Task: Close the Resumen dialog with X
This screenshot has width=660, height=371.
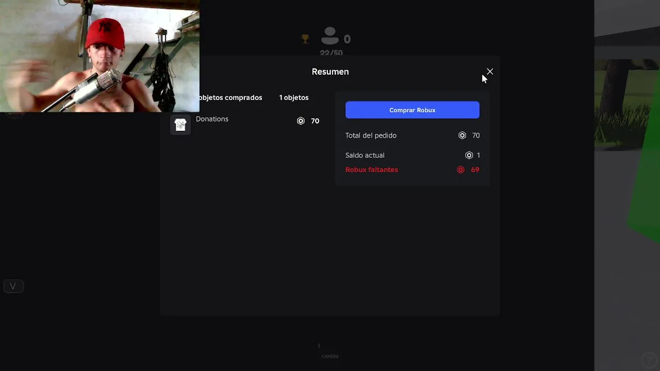Action: pyautogui.click(x=490, y=72)
